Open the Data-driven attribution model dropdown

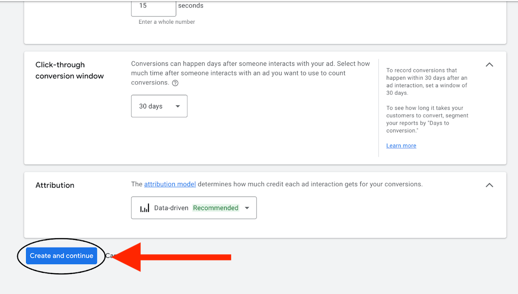click(193, 208)
